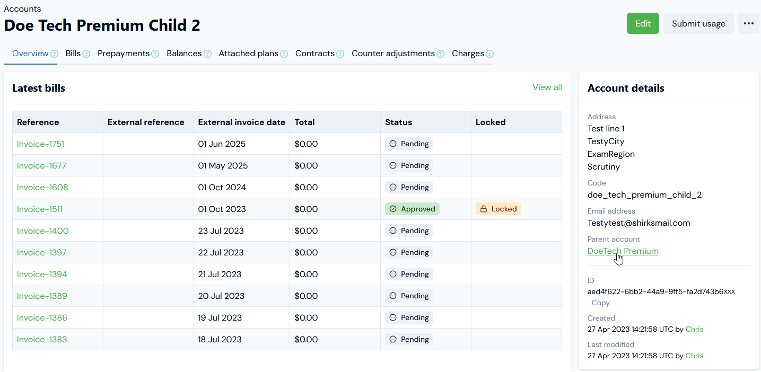Go to the Contracts tab

click(x=314, y=54)
